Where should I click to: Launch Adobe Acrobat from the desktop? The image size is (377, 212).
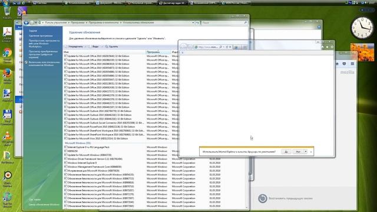[x=7, y=35]
